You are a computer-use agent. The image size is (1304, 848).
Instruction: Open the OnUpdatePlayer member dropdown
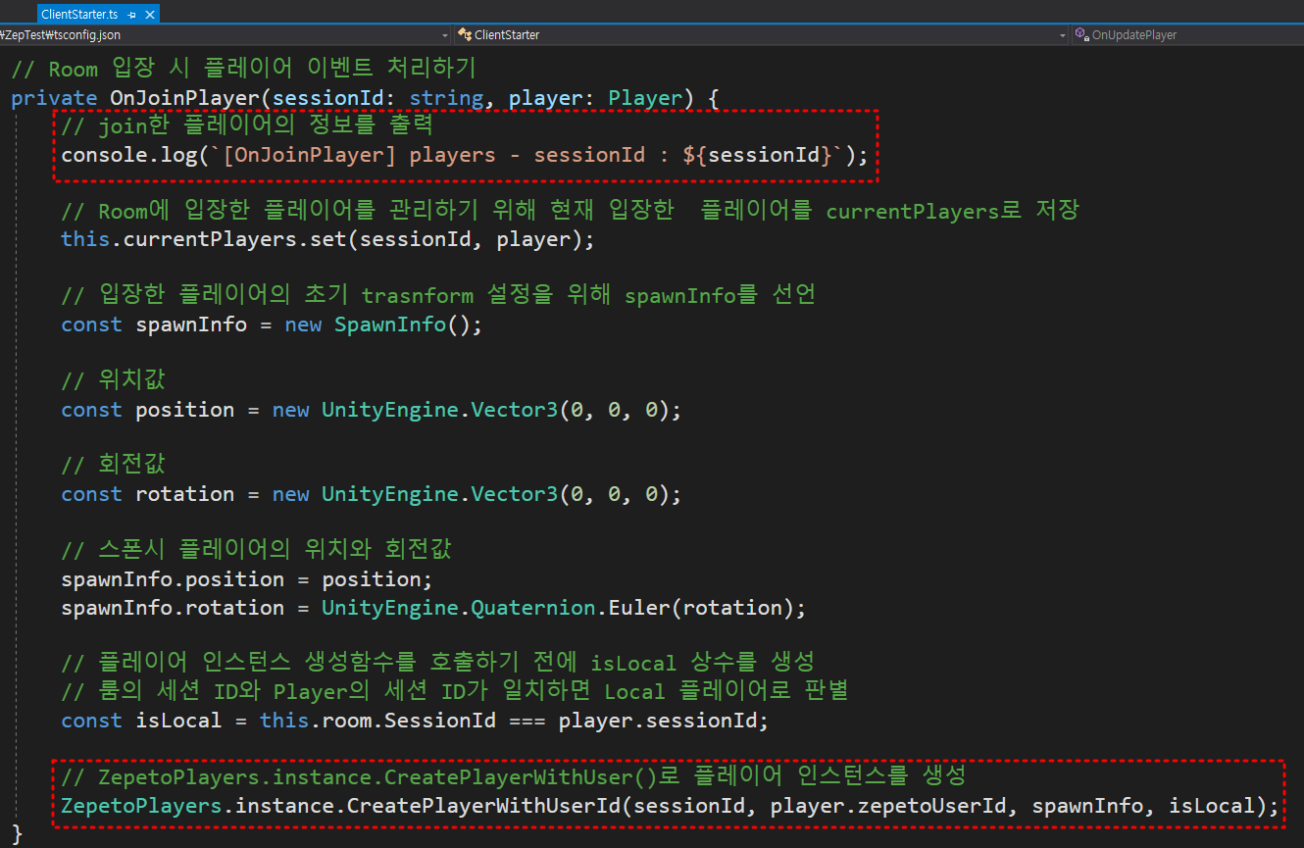(x=1187, y=34)
